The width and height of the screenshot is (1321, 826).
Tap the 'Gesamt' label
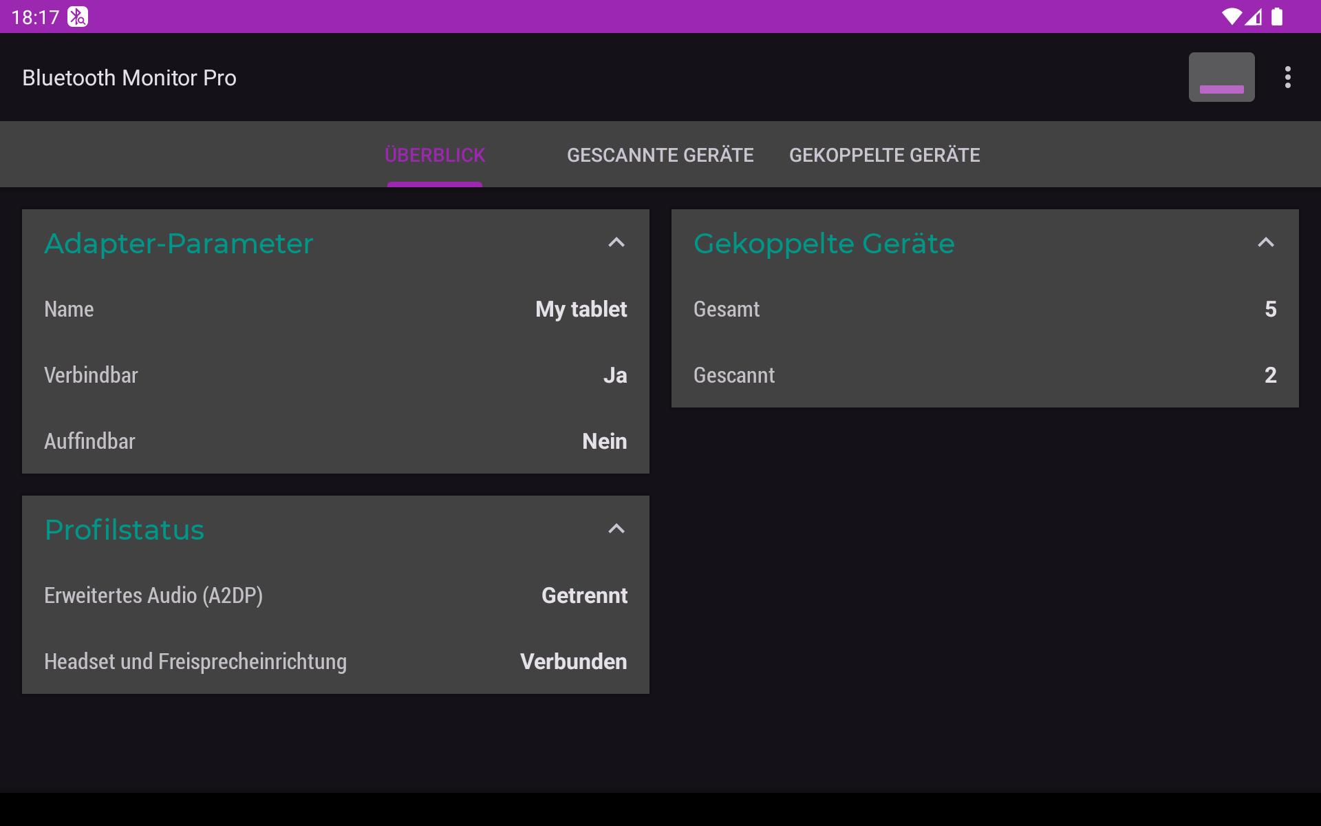[x=727, y=309]
